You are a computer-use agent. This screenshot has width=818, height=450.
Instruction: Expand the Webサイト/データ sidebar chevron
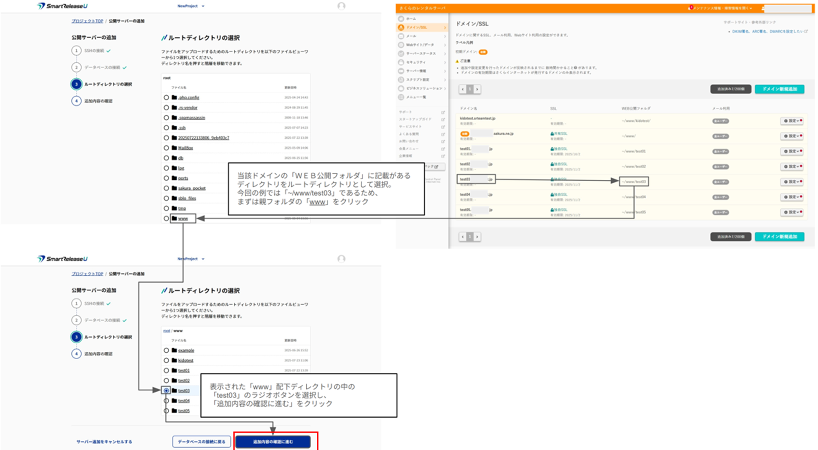click(445, 45)
